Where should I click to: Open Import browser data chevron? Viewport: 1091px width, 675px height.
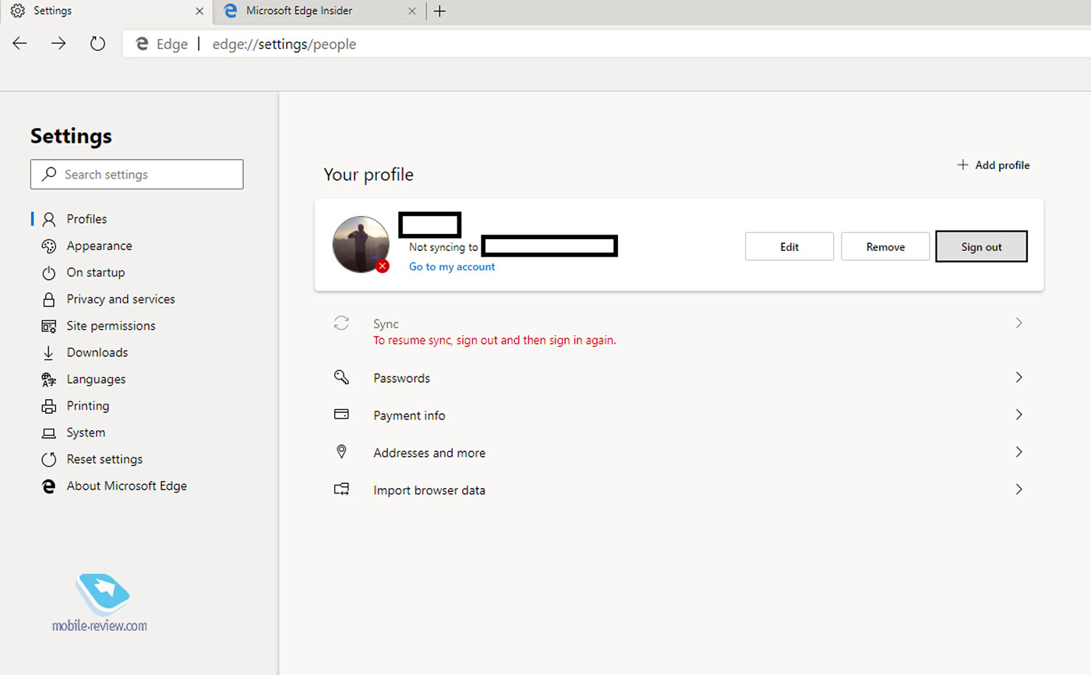pos(1019,489)
